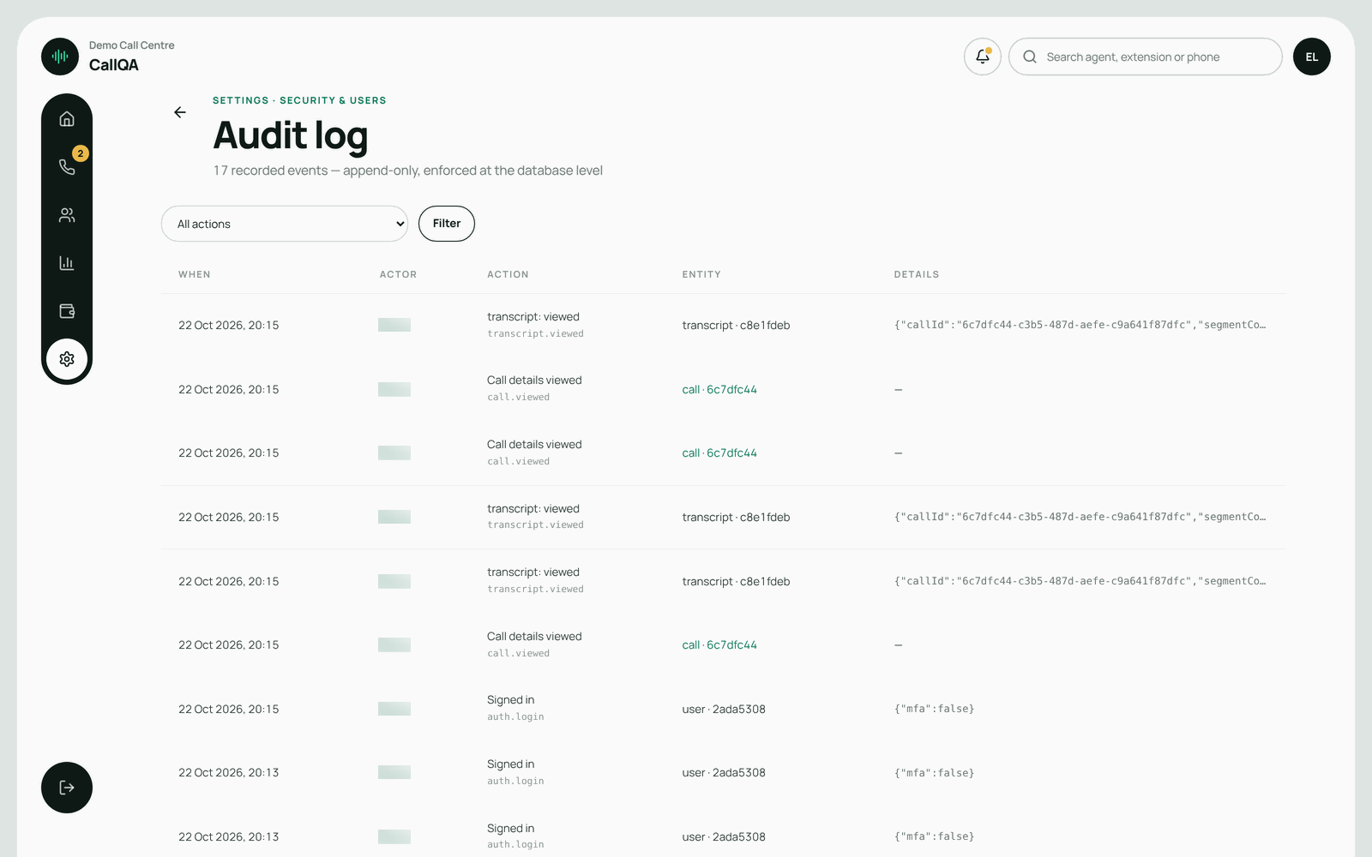Image resolution: width=1372 pixels, height=857 pixels.
Task: Open the EL user avatar menu
Action: (1312, 57)
